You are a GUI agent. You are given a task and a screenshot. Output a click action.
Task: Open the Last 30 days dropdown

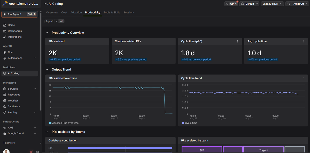(x=272, y=4)
